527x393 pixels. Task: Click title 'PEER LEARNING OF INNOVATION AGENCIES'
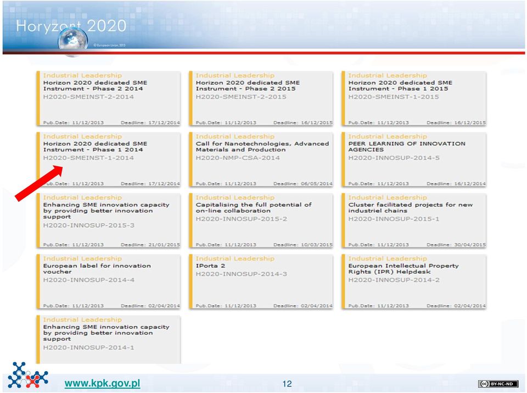click(407, 147)
